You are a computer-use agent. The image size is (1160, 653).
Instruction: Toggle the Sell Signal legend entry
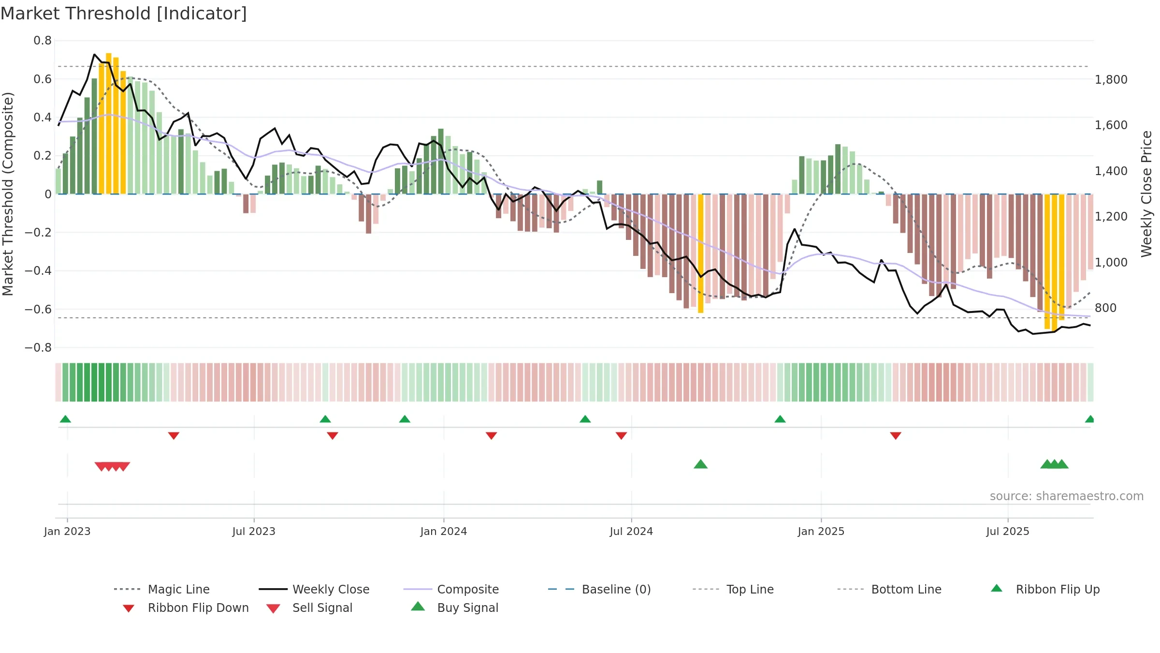click(x=309, y=608)
